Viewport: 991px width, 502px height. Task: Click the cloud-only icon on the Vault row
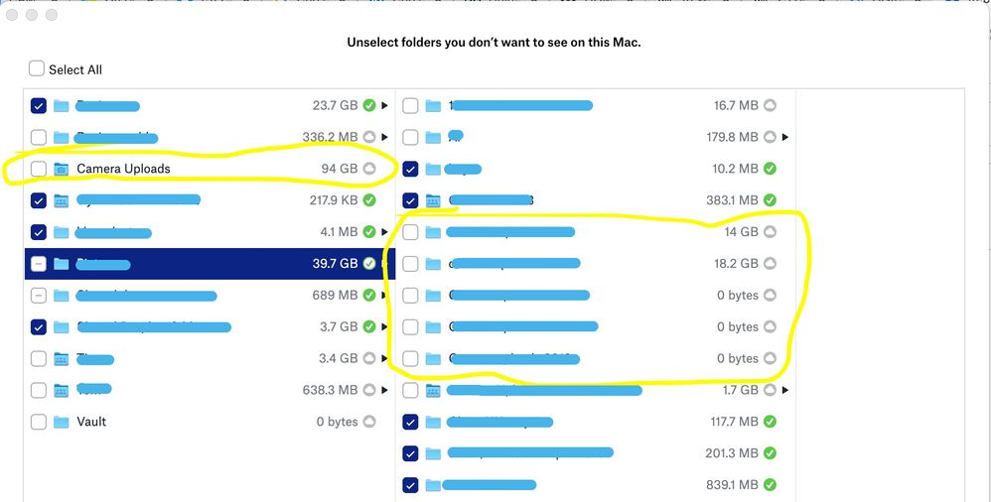click(x=369, y=422)
